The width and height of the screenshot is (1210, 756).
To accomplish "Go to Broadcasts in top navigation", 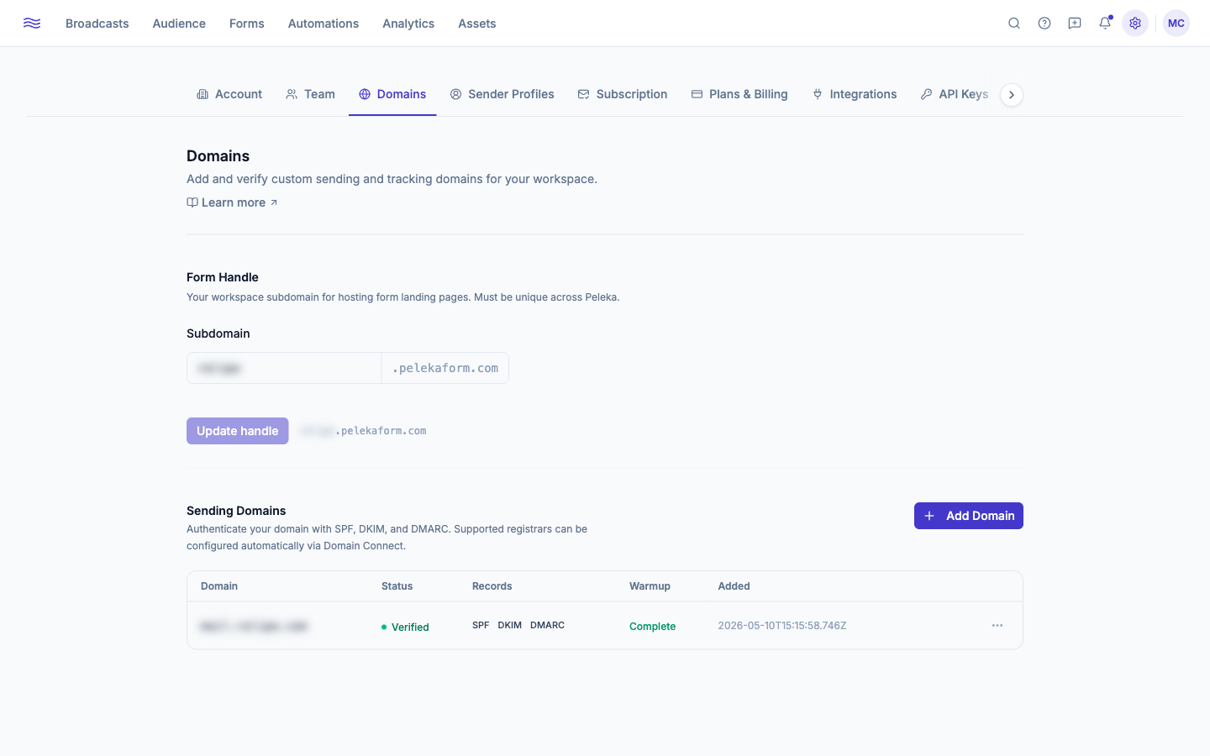I will tap(97, 24).
